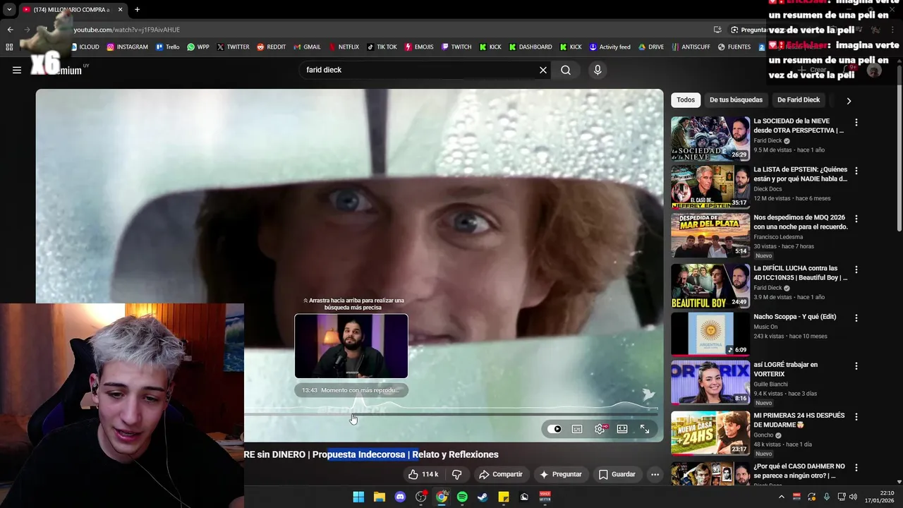Open the NETFLIX bookmark

click(x=344, y=47)
